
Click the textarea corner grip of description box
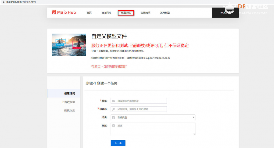[194, 134]
